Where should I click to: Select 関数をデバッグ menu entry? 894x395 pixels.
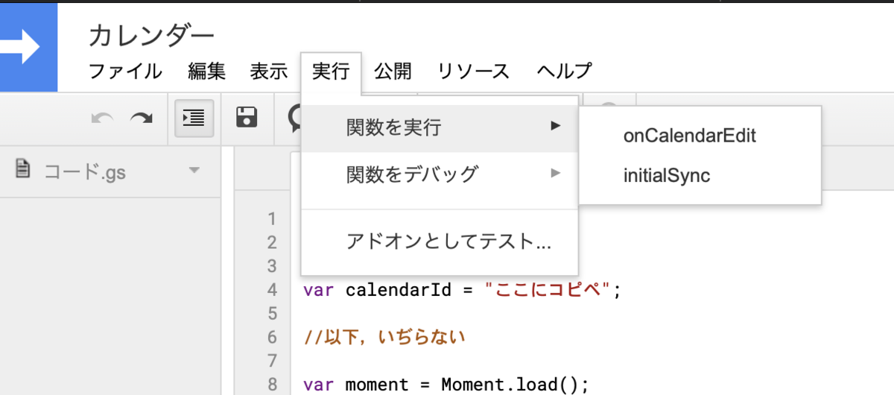(440, 175)
